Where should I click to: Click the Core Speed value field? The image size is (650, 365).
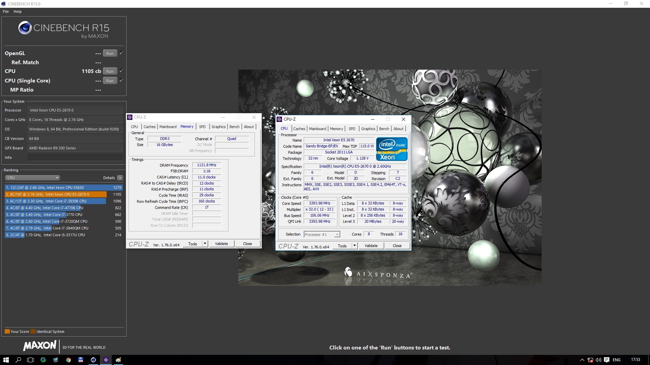click(x=319, y=203)
